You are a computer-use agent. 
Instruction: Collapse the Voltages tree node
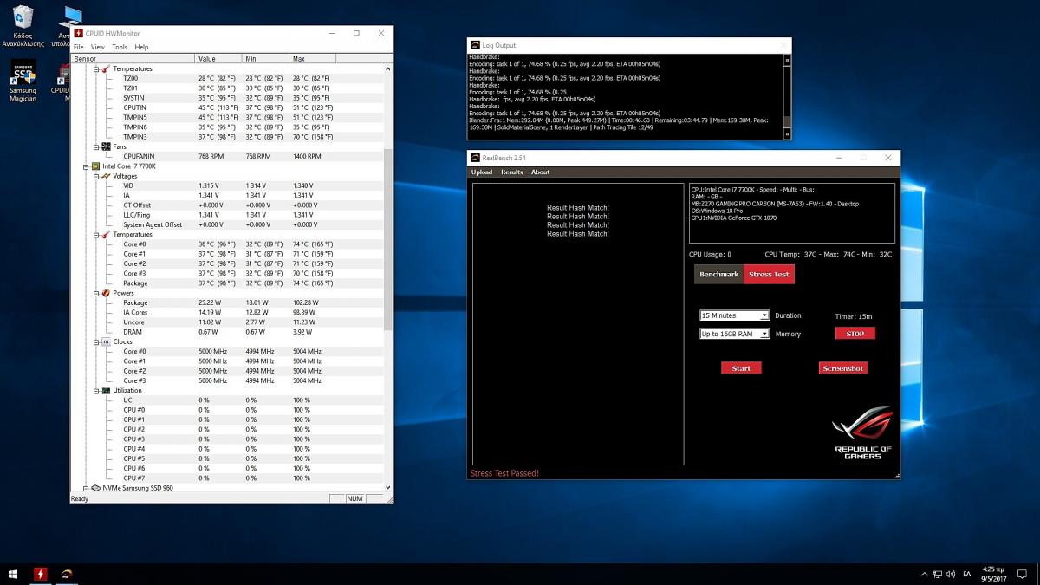(95, 176)
